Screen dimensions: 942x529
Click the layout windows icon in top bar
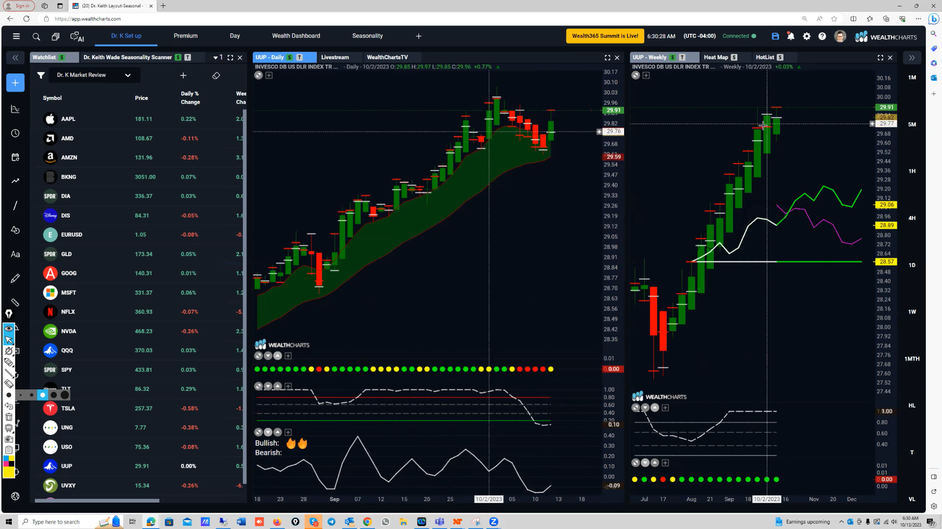coord(55,37)
